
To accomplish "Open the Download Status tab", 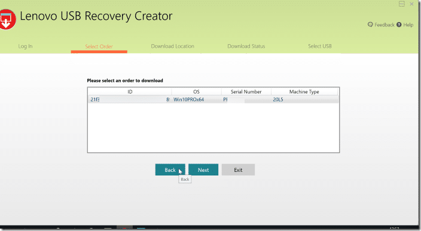I will (x=246, y=46).
